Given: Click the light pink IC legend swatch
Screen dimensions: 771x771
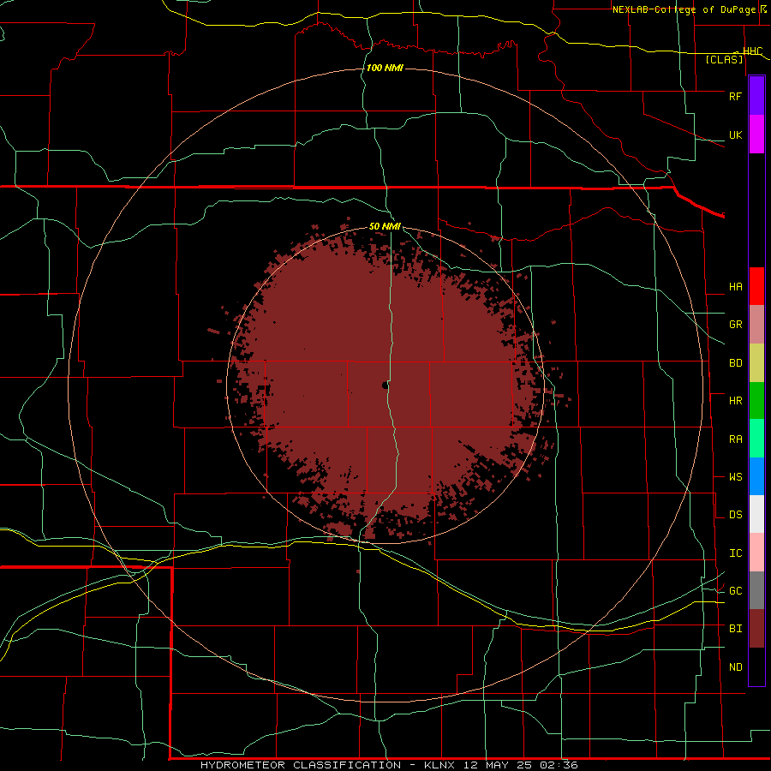Looking at the screenshot, I should [756, 553].
